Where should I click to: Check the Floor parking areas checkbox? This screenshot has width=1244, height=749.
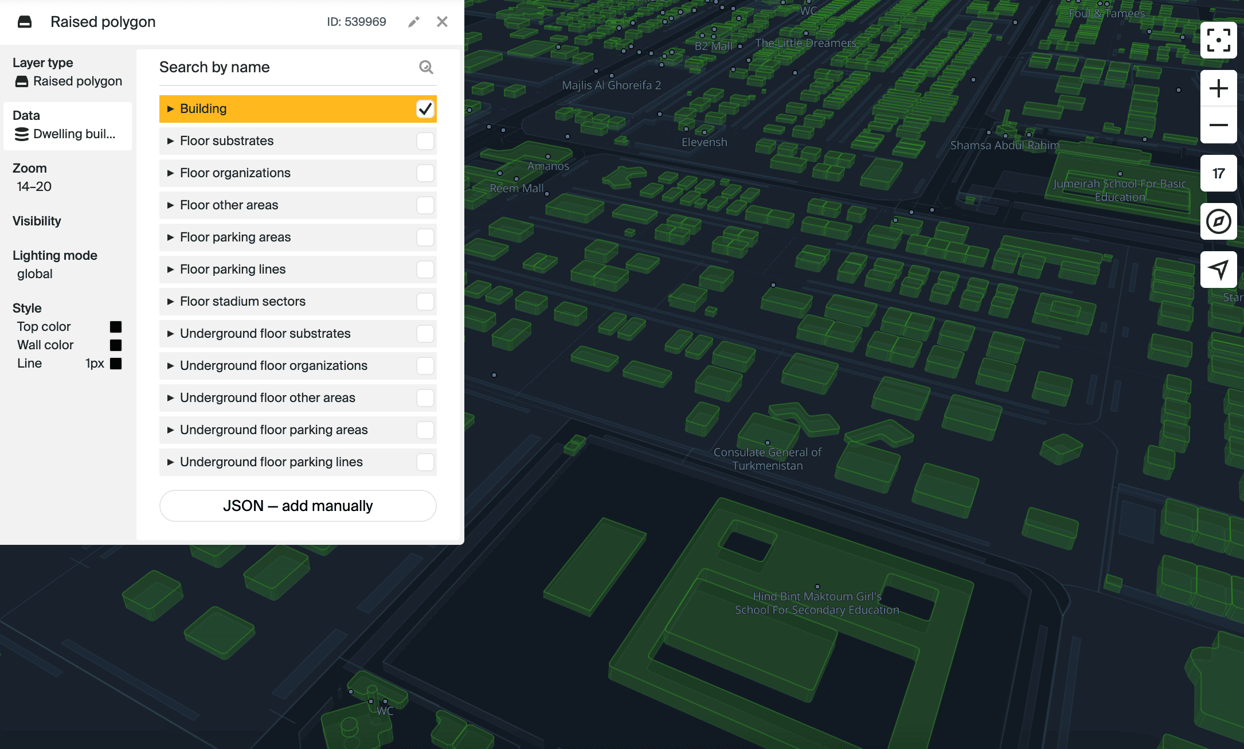coord(425,237)
